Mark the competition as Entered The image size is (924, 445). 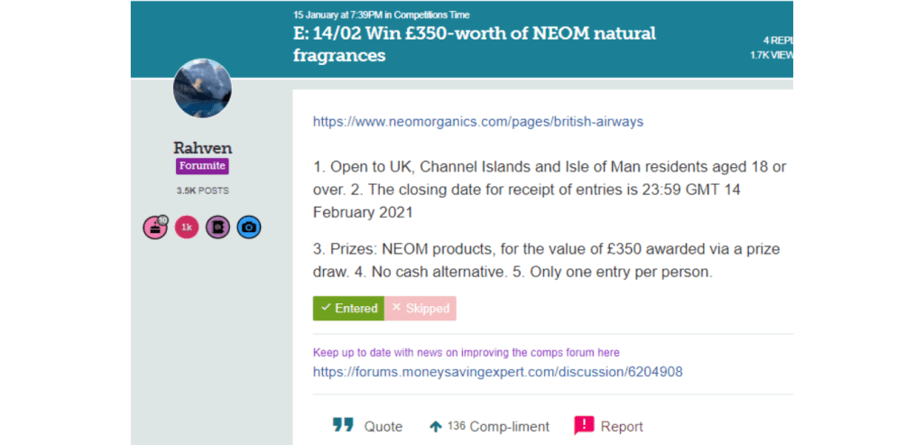(348, 308)
